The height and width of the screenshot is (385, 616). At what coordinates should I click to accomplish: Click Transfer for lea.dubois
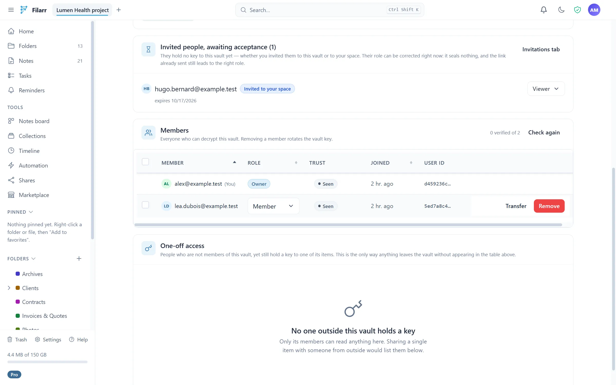516,206
